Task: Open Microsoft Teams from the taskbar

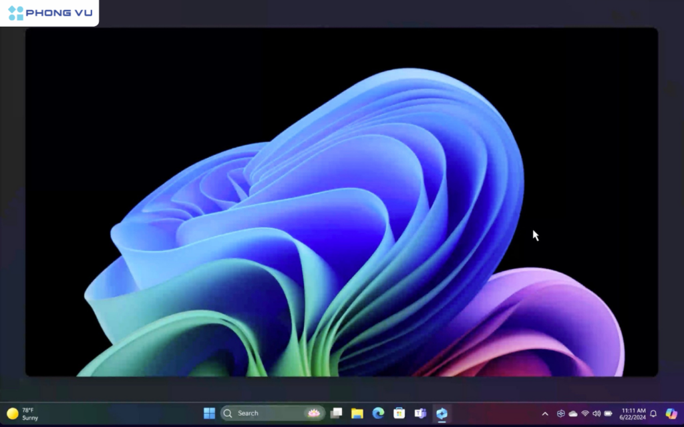Action: [x=419, y=412]
